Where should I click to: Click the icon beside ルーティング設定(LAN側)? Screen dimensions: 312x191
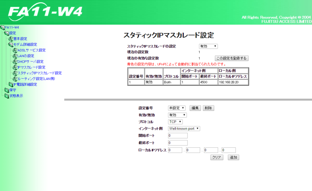pos(15,79)
